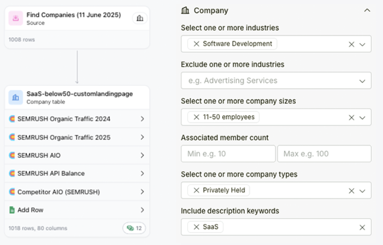Expand SEMRUSH Organic Traffic 2025 chevron
The width and height of the screenshot is (383, 245).
[x=142, y=137]
